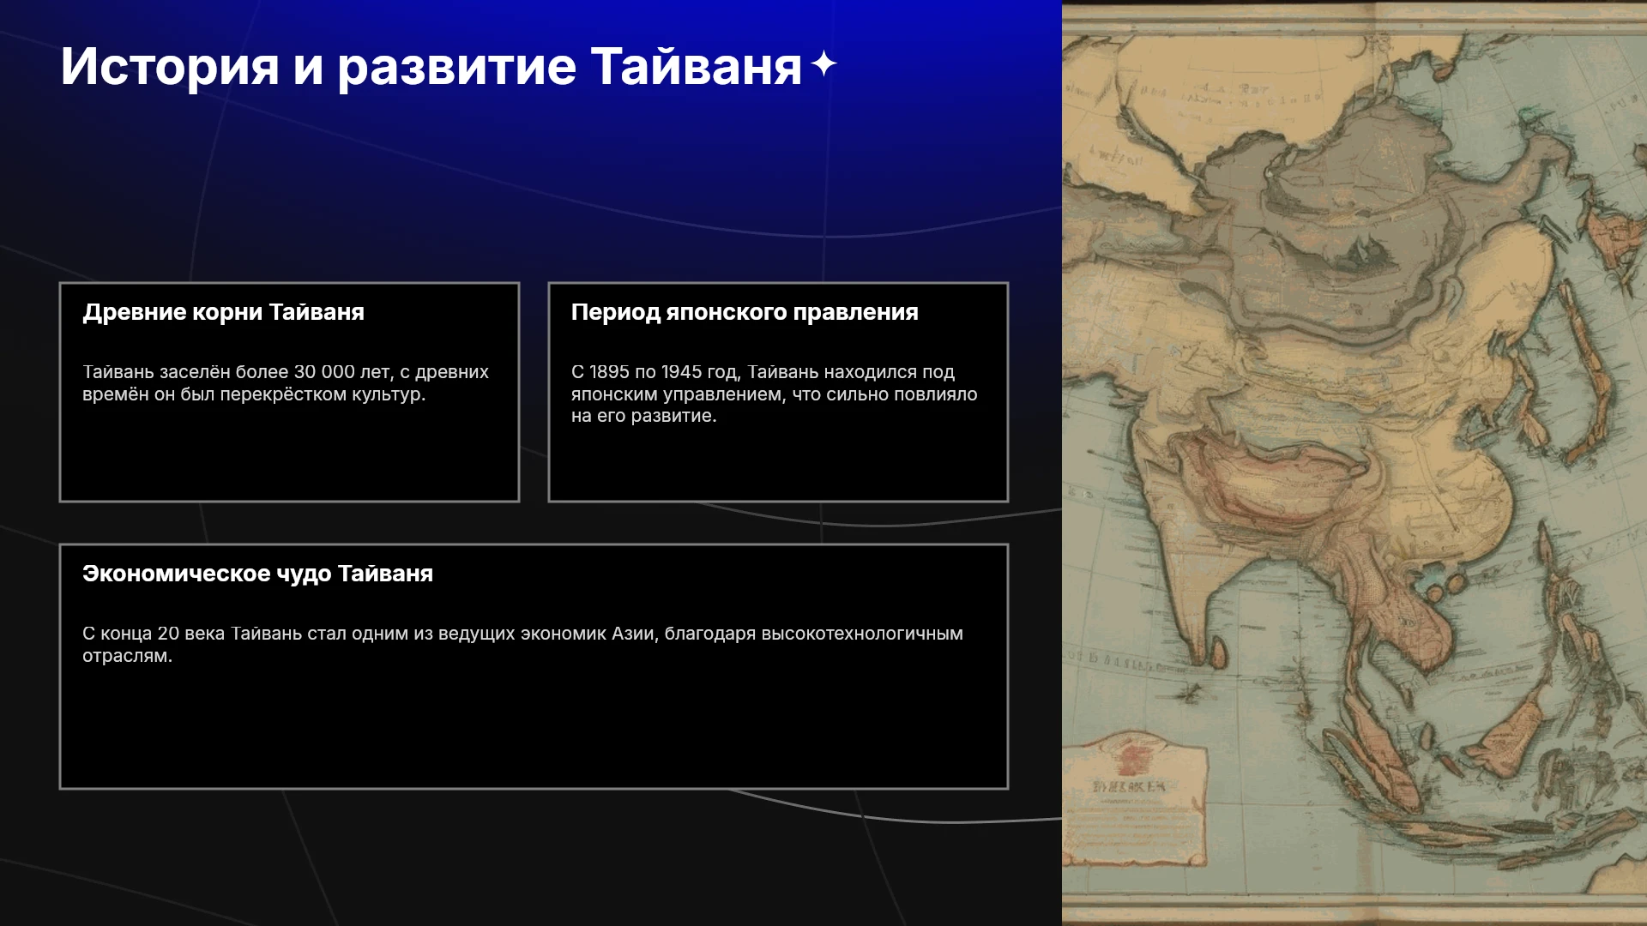Select the slide title История и развитие Тайваня
The height and width of the screenshot is (926, 1647).
[x=431, y=66]
